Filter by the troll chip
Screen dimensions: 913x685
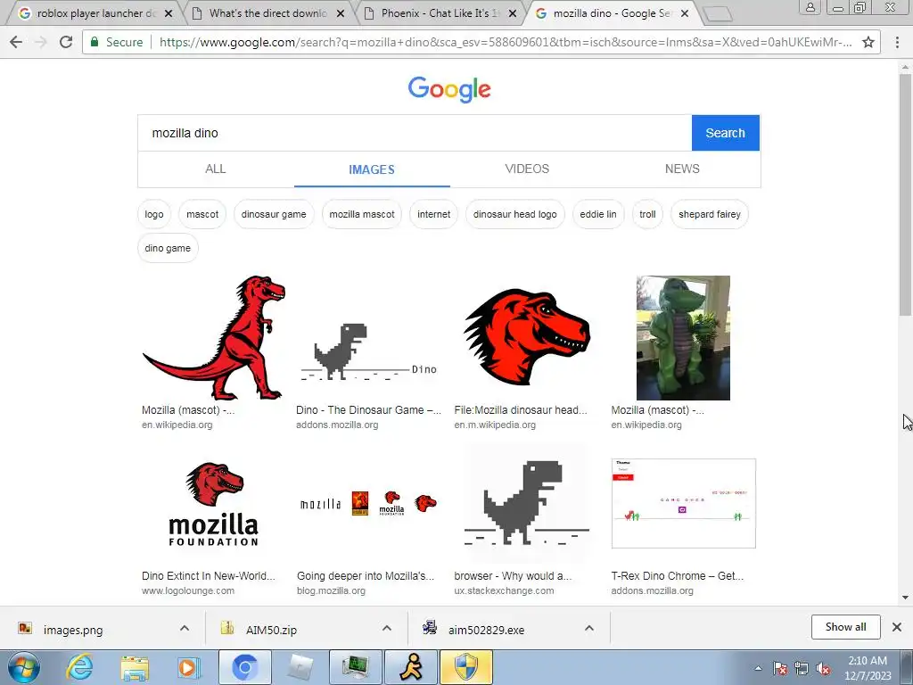647,214
